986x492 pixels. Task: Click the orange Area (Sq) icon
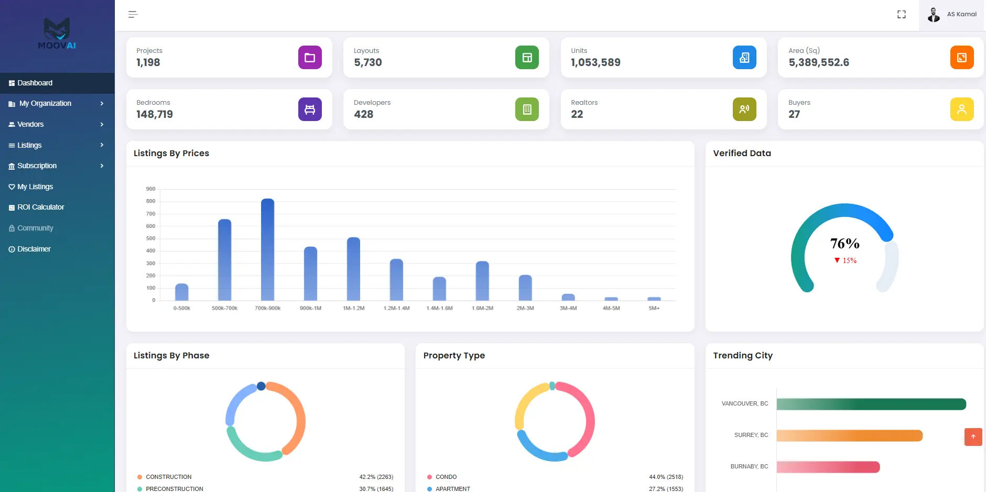(961, 58)
